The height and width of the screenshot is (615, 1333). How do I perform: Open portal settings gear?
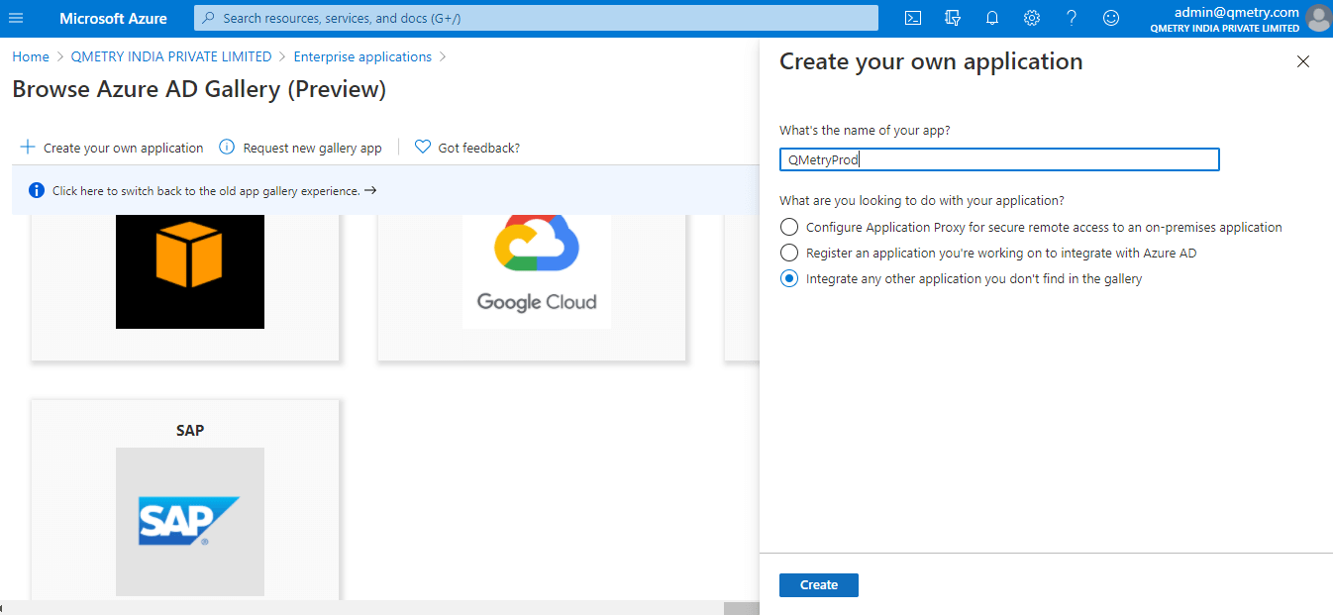point(1032,18)
